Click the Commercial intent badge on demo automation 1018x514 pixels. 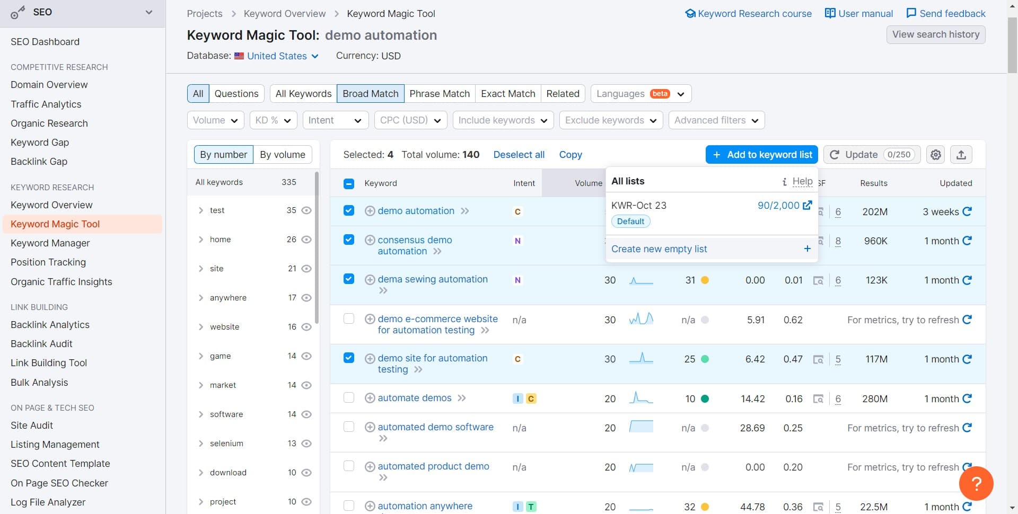point(517,211)
